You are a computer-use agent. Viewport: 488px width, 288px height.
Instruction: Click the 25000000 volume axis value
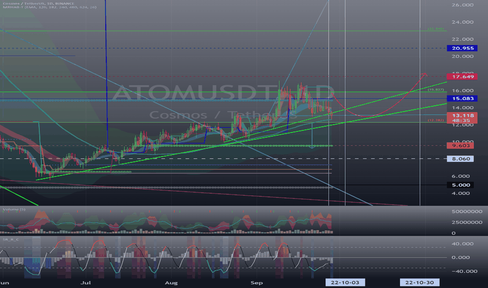coord(467,223)
